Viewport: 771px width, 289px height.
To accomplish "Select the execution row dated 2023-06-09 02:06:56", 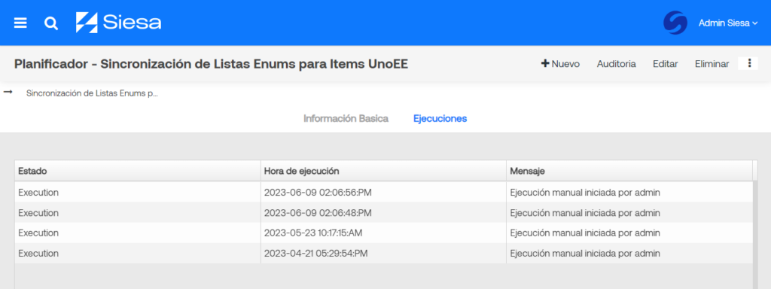I will coord(383,192).
